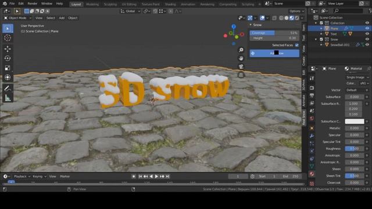Image resolution: width=372 pixels, height=209 pixels.
Task: Hide the Plane object in outliner
Action: pyautogui.click(x=367, y=28)
